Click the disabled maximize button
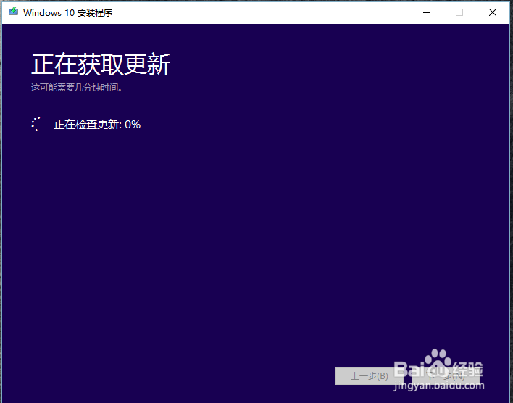This screenshot has height=403, width=513. click(x=459, y=13)
